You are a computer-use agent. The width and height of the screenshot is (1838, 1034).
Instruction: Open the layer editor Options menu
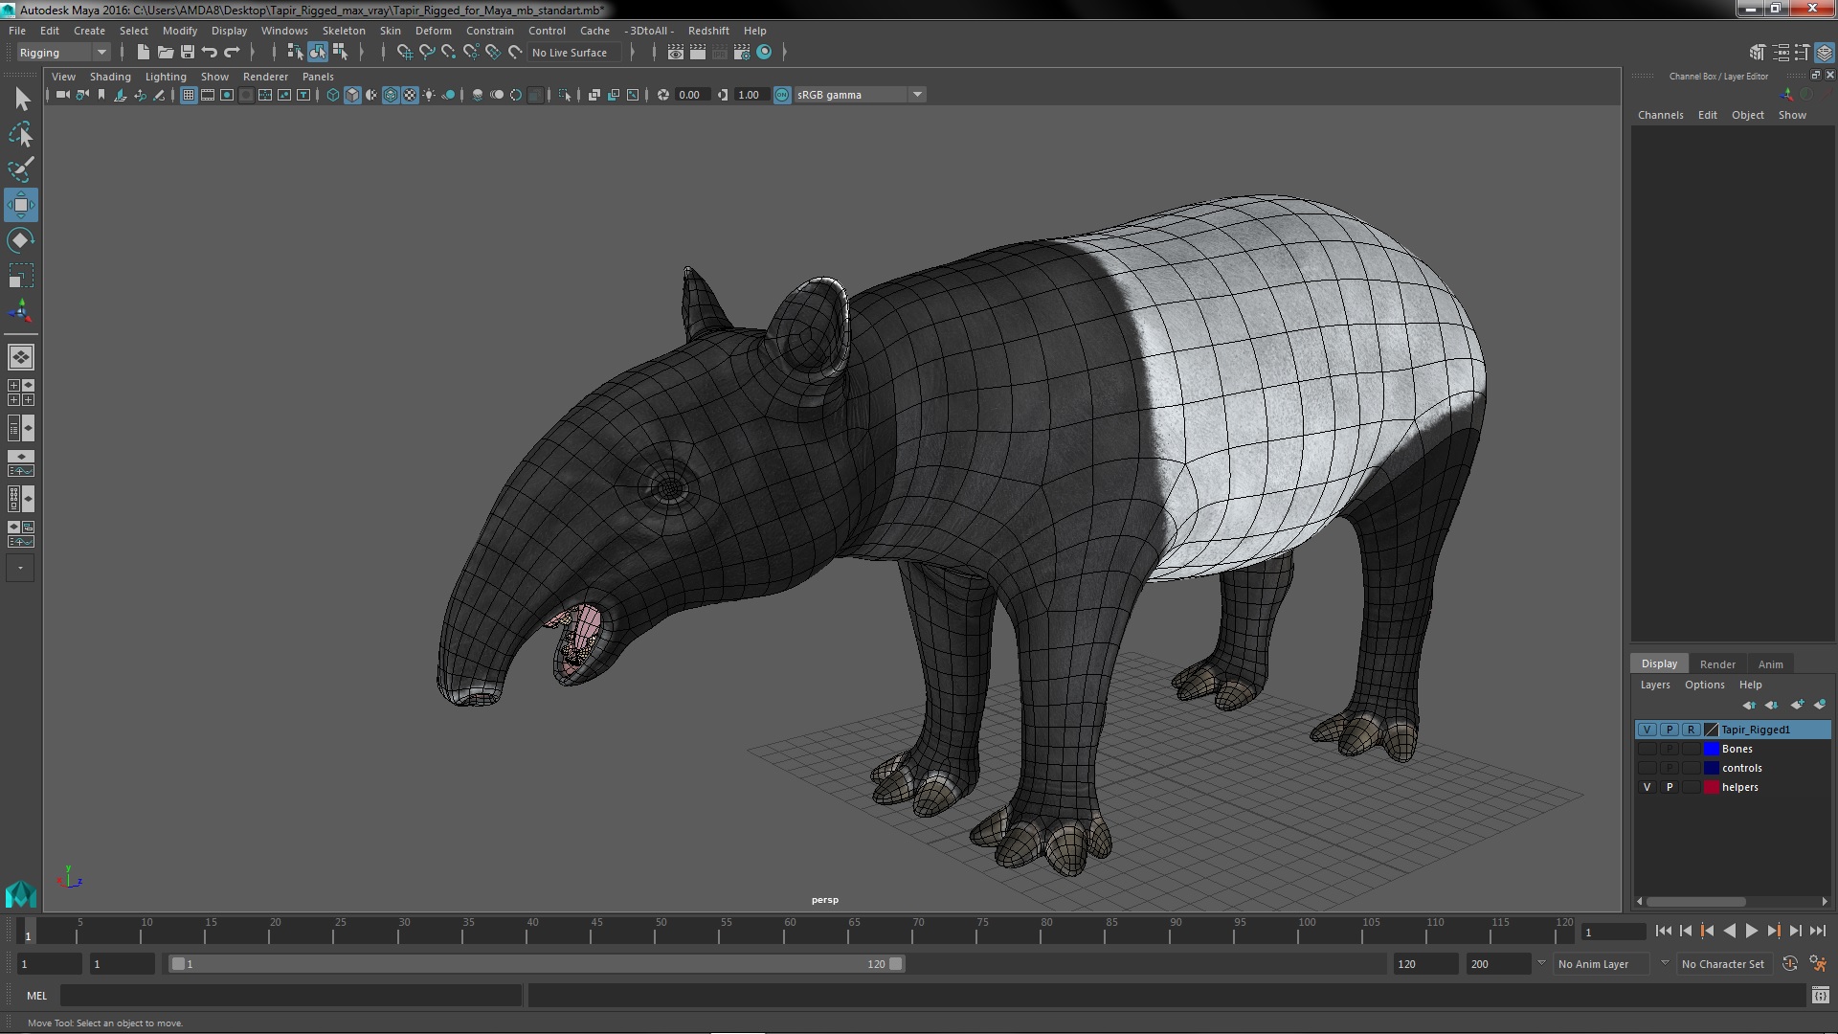[x=1704, y=685]
